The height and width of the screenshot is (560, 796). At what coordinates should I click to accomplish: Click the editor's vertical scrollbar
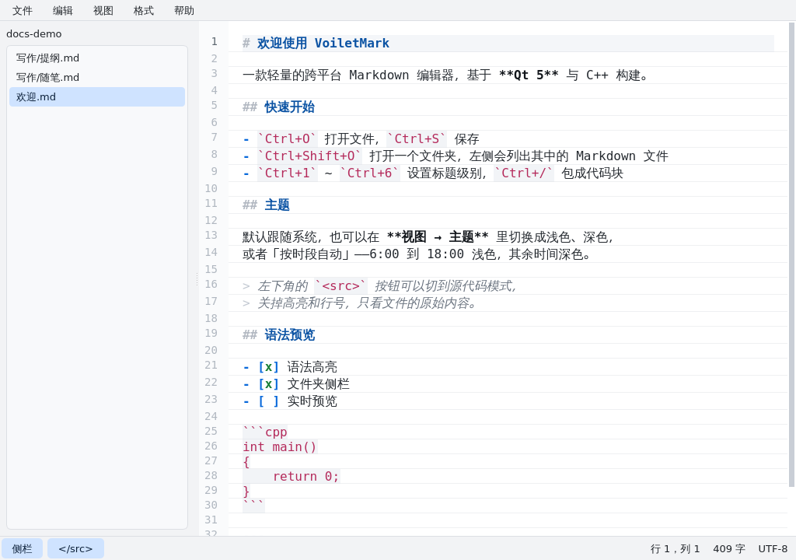point(791,254)
